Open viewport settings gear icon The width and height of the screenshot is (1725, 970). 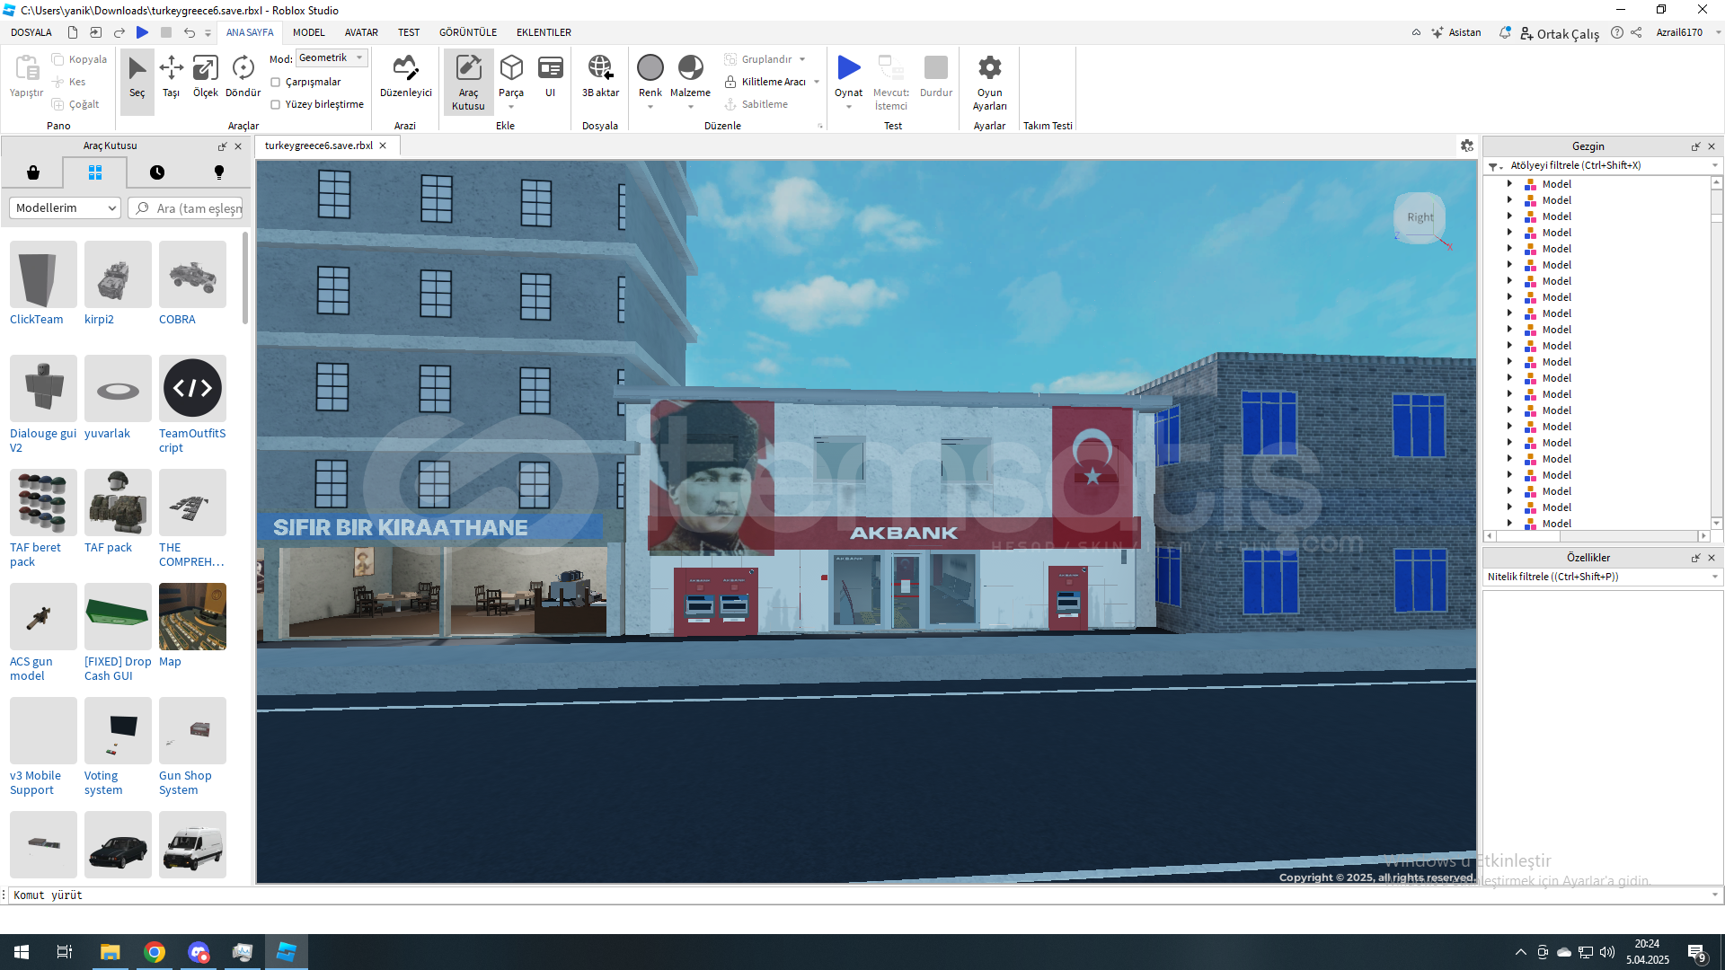(x=1466, y=145)
